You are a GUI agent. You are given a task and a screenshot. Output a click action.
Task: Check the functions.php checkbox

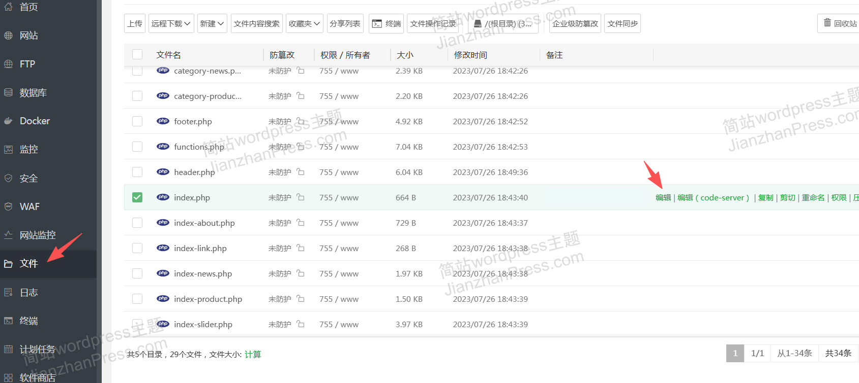coord(137,147)
